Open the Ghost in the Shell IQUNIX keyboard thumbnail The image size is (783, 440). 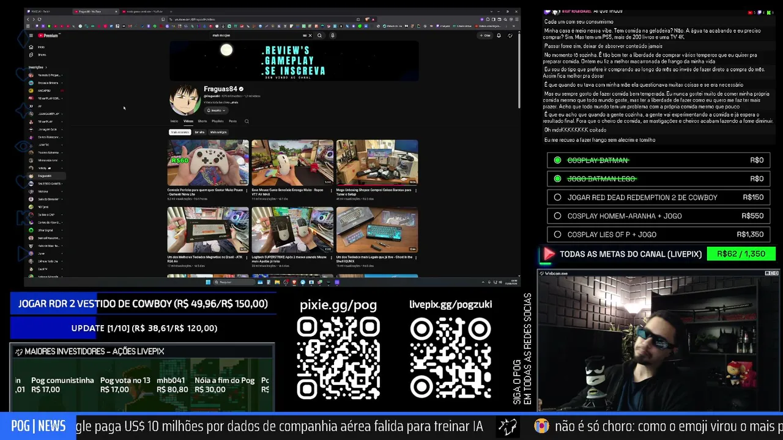coord(377,230)
